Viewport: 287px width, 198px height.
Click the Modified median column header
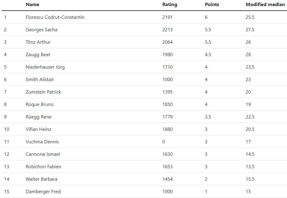(265, 5)
